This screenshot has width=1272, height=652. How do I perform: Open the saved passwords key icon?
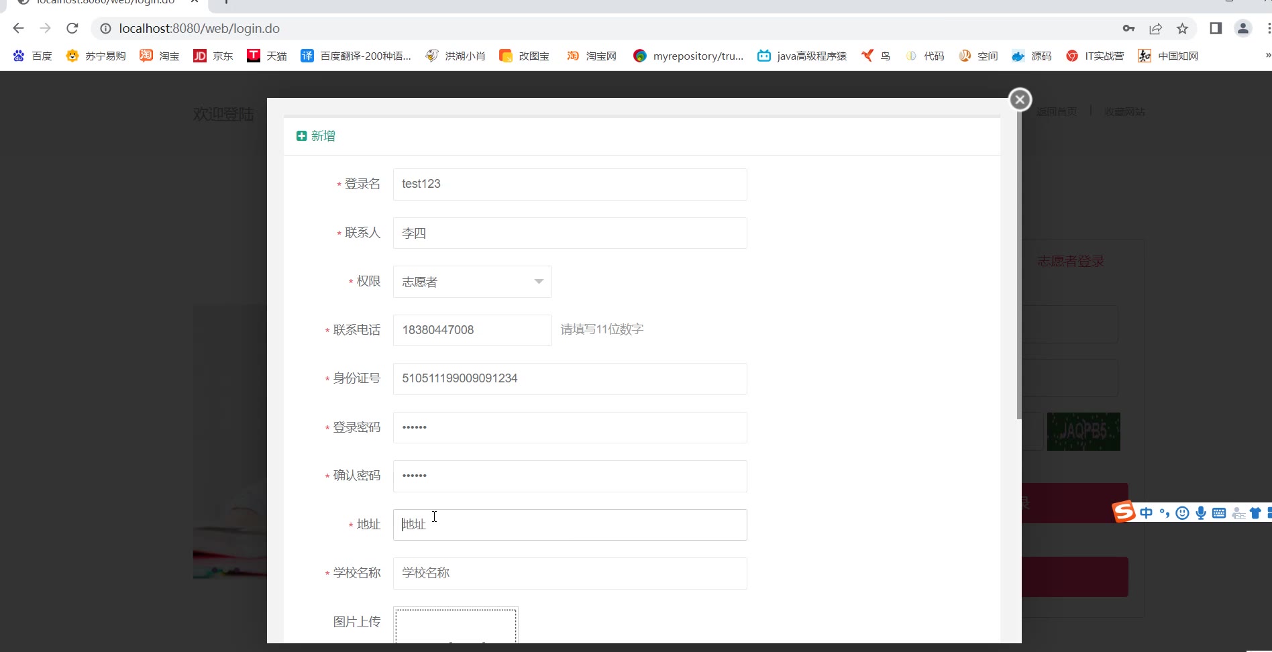pos(1128,28)
